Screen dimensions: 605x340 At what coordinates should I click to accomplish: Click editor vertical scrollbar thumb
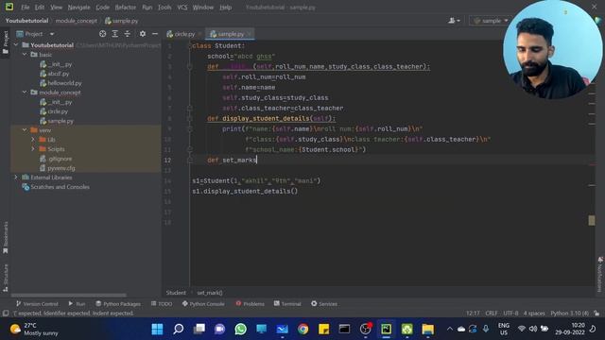pyautogui.click(x=592, y=220)
